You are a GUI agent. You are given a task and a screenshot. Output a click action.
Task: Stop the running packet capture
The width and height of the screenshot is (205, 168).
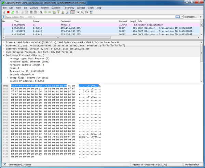pyautogui.click(x=8, y=12)
